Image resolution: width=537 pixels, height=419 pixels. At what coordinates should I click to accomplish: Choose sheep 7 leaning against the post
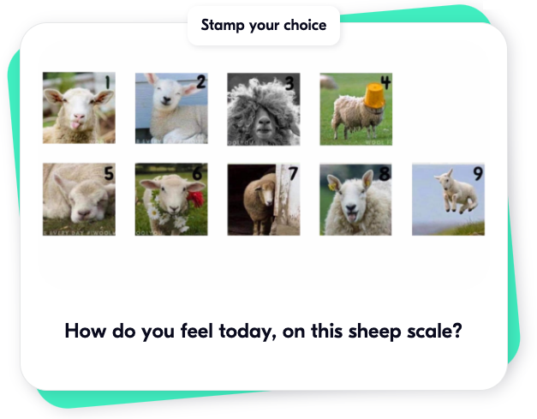pos(264,200)
